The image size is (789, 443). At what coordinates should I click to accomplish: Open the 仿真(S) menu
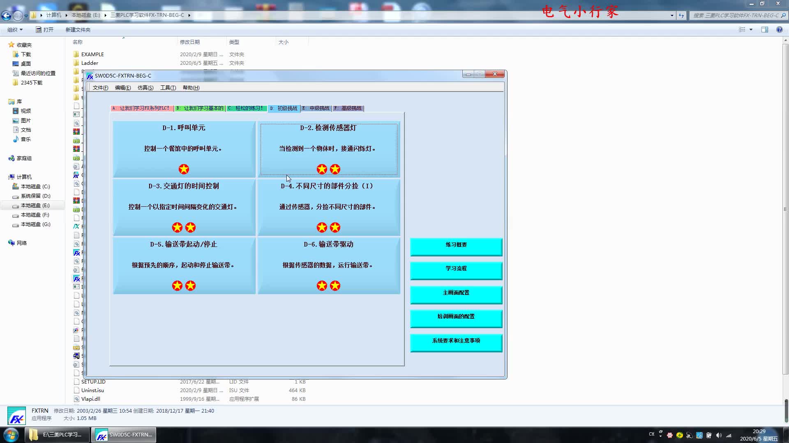coord(145,88)
